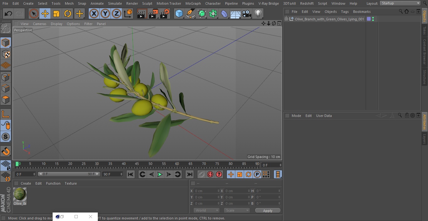Click the X position input field
The width and height of the screenshot is (428, 221).
207,191
